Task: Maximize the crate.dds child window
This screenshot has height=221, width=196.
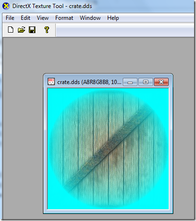Action: pyautogui.click(x=145, y=82)
